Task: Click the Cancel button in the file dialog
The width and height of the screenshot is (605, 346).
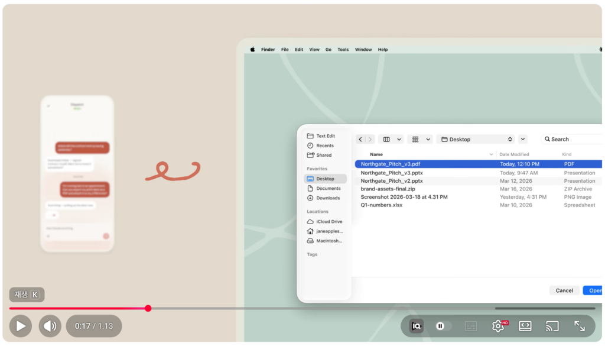Action: click(564, 290)
